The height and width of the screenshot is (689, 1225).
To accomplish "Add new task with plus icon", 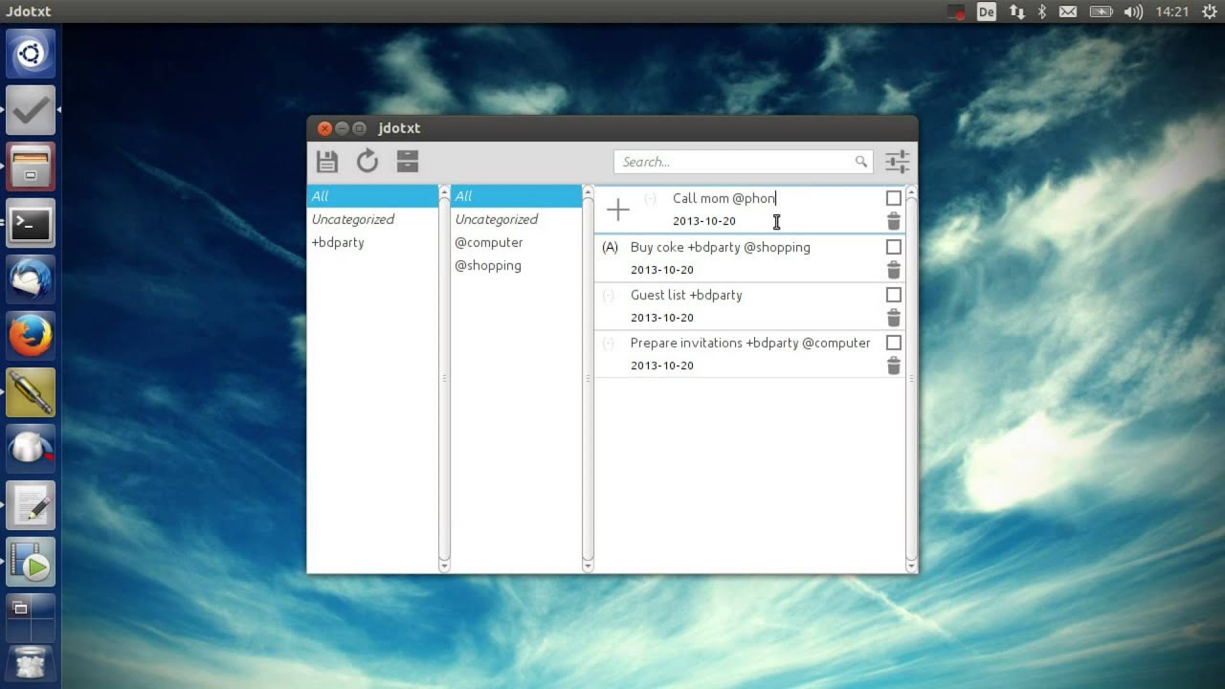I will (618, 210).
